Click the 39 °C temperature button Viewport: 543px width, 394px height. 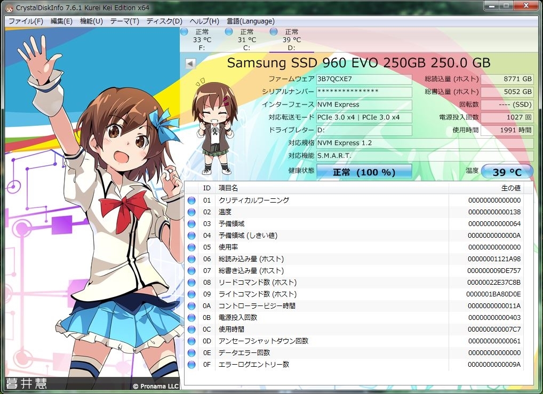click(507, 172)
